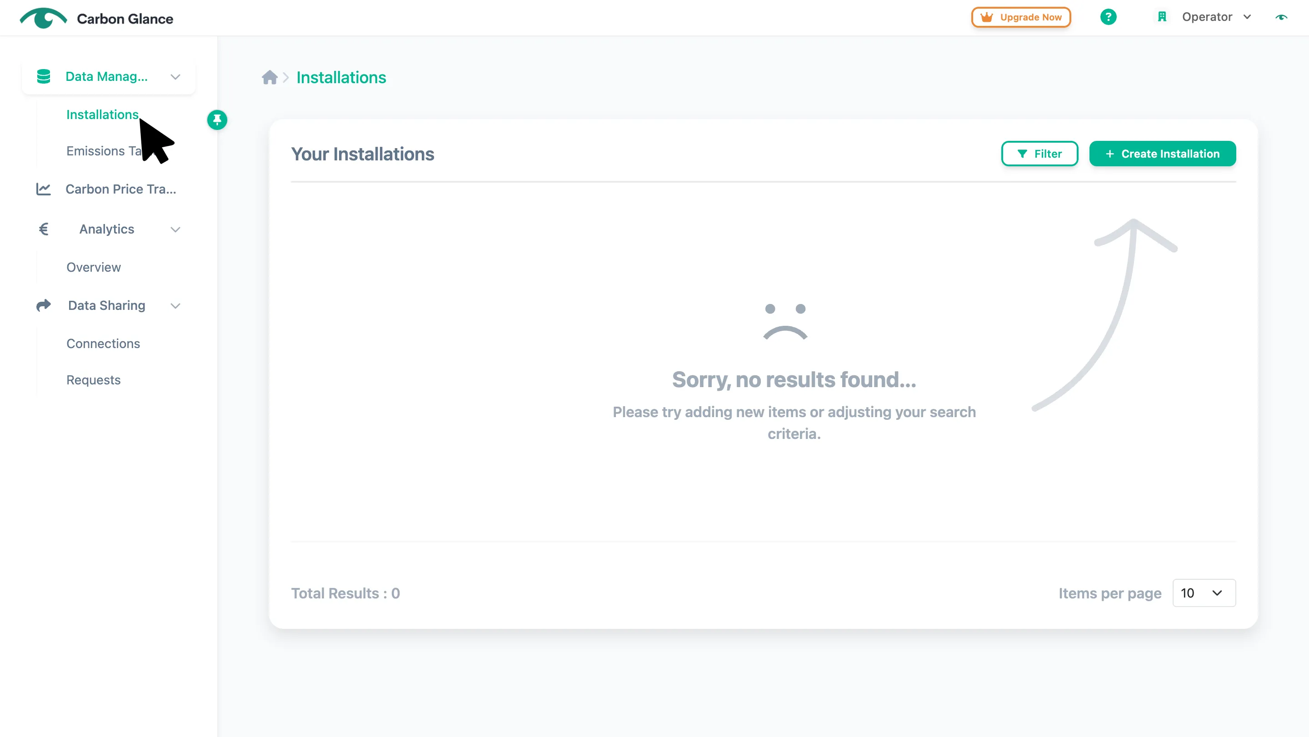Click the Upgrade Now button

(1021, 17)
